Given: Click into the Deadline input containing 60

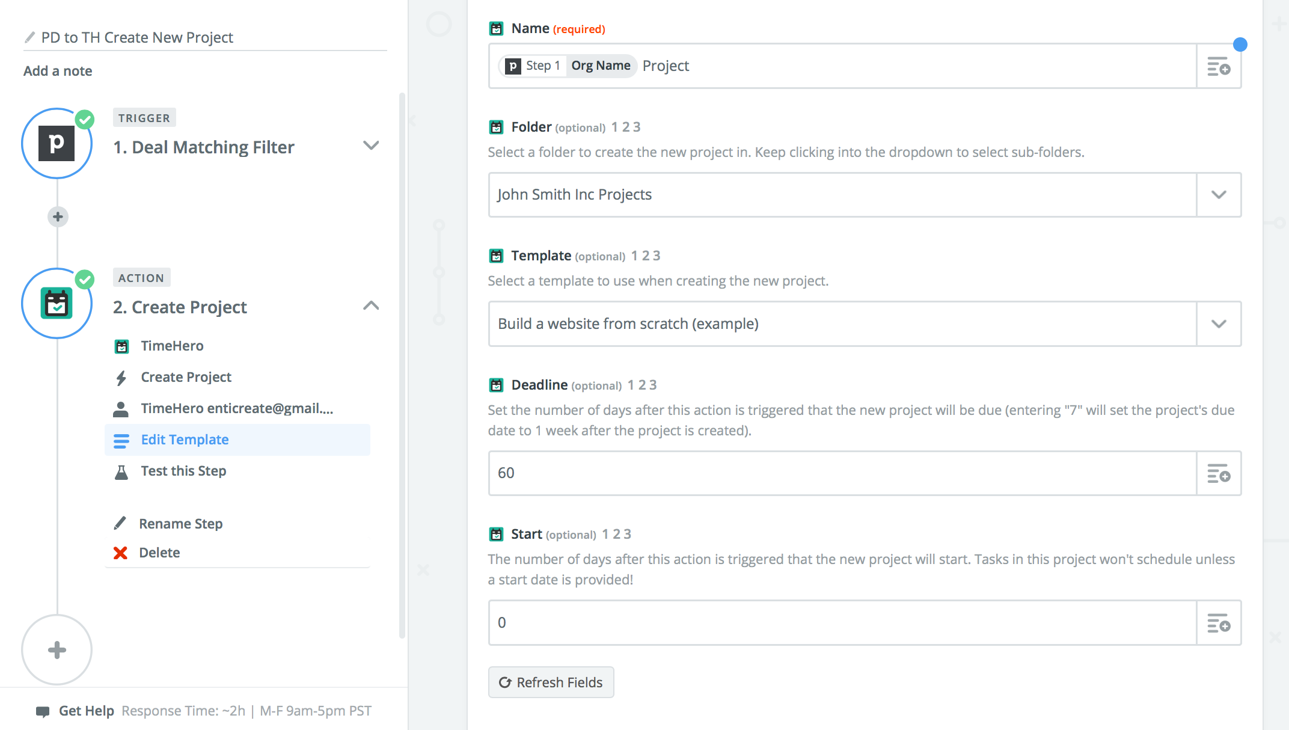Looking at the screenshot, I should click(842, 473).
